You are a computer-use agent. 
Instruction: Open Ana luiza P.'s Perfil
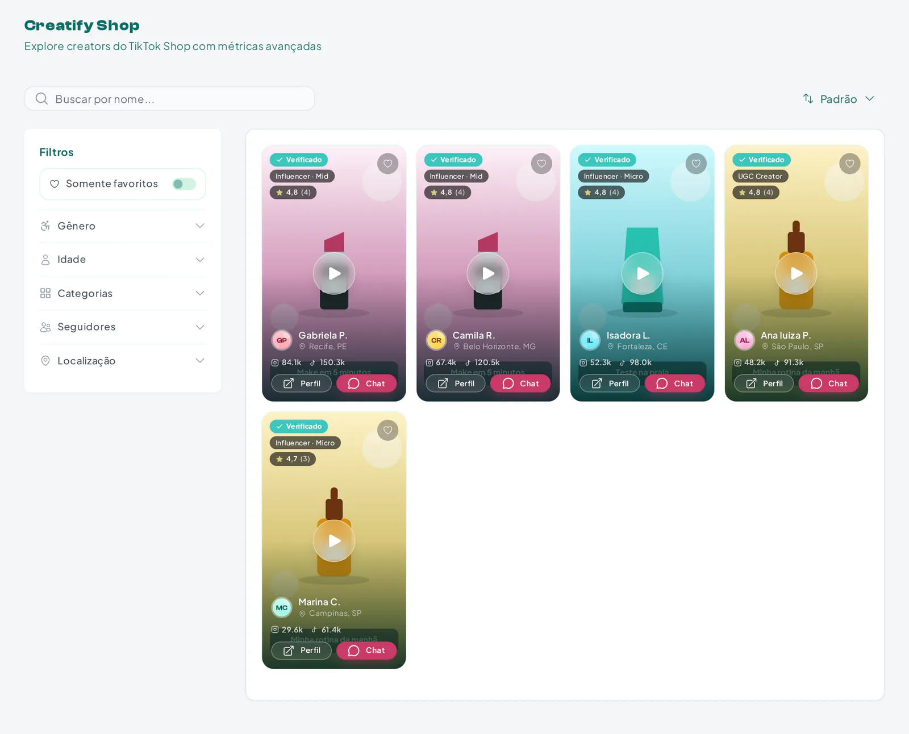(x=764, y=383)
